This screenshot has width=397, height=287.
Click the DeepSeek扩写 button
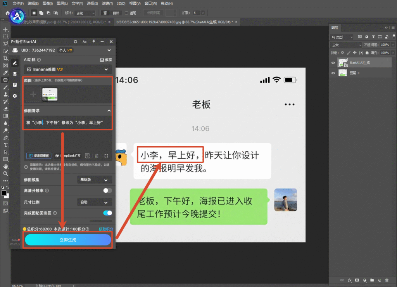point(68,156)
